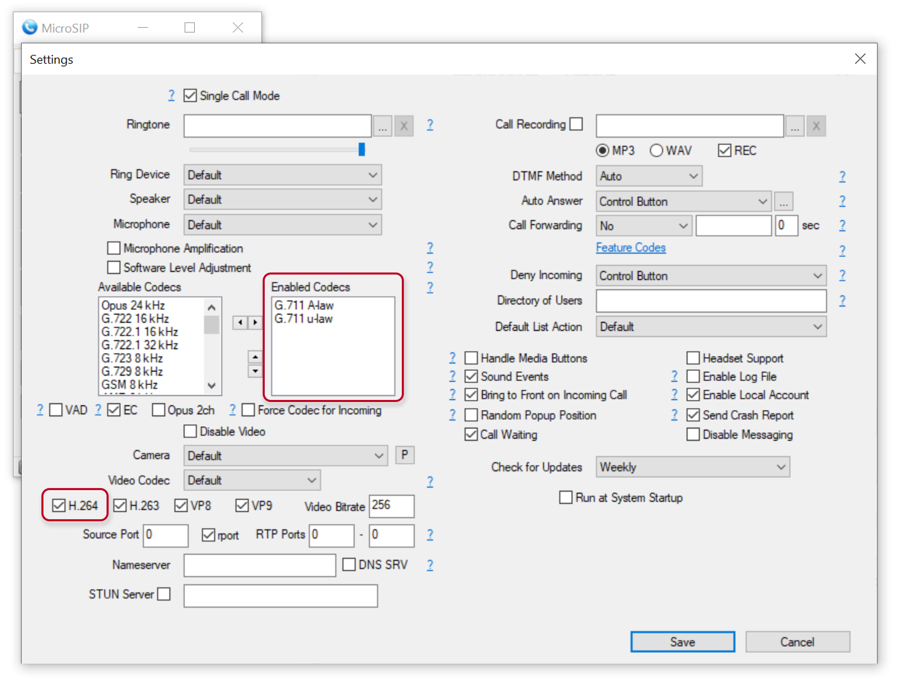Close the Settings dialog
The width and height of the screenshot is (898, 686).
[x=860, y=59]
